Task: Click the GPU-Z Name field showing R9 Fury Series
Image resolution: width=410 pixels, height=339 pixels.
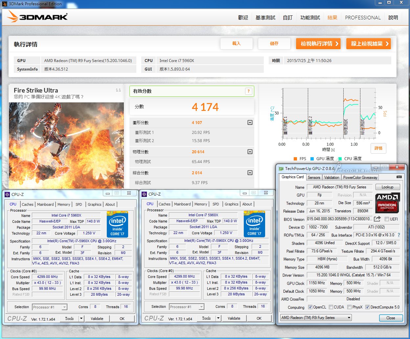Action: (x=340, y=187)
